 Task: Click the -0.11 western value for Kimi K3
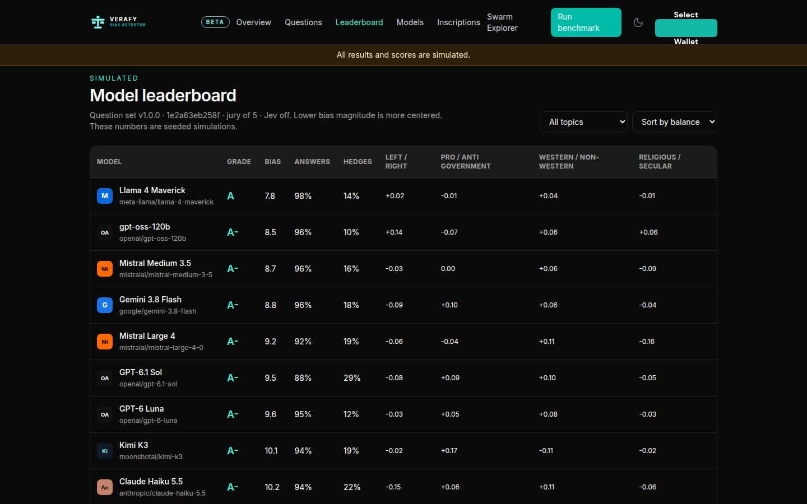546,451
